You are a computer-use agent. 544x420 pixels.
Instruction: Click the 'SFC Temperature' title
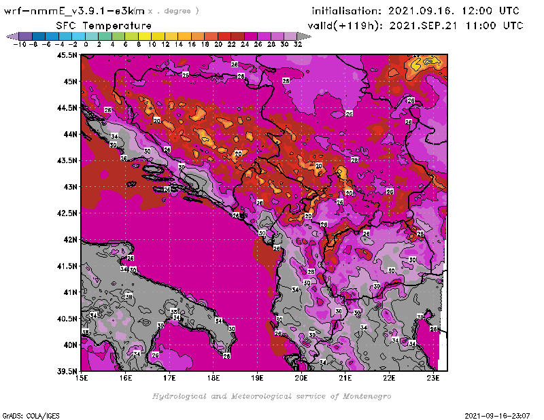[x=104, y=26]
